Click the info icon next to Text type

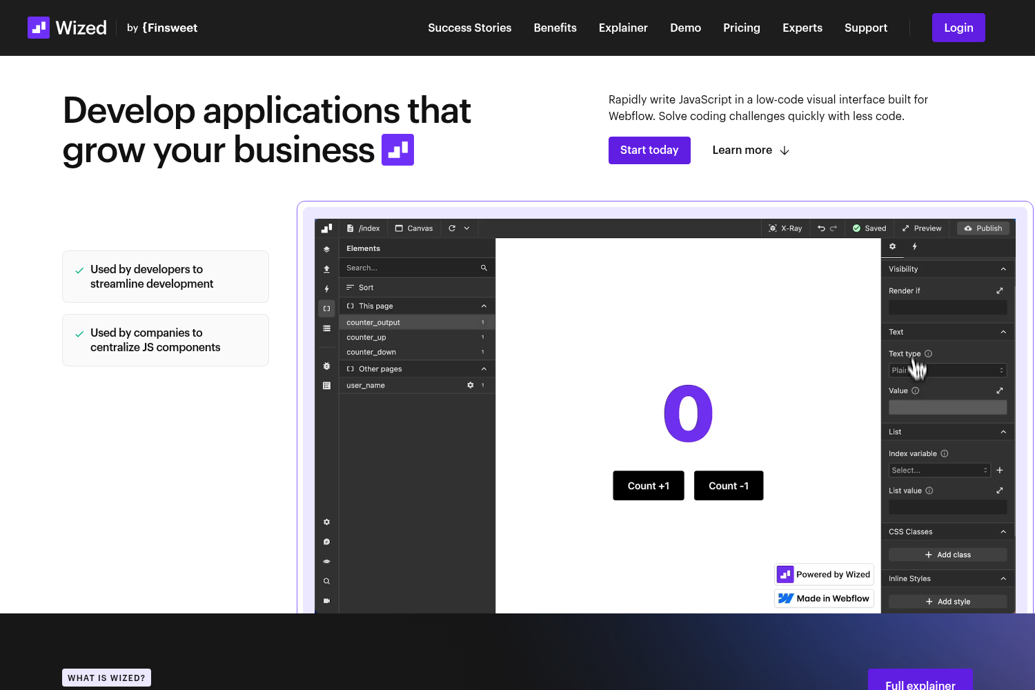coord(928,353)
